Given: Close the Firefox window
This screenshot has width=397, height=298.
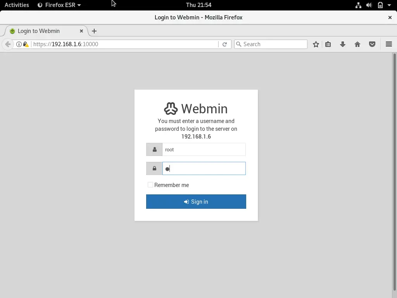Looking at the screenshot, I should tap(390, 17).
